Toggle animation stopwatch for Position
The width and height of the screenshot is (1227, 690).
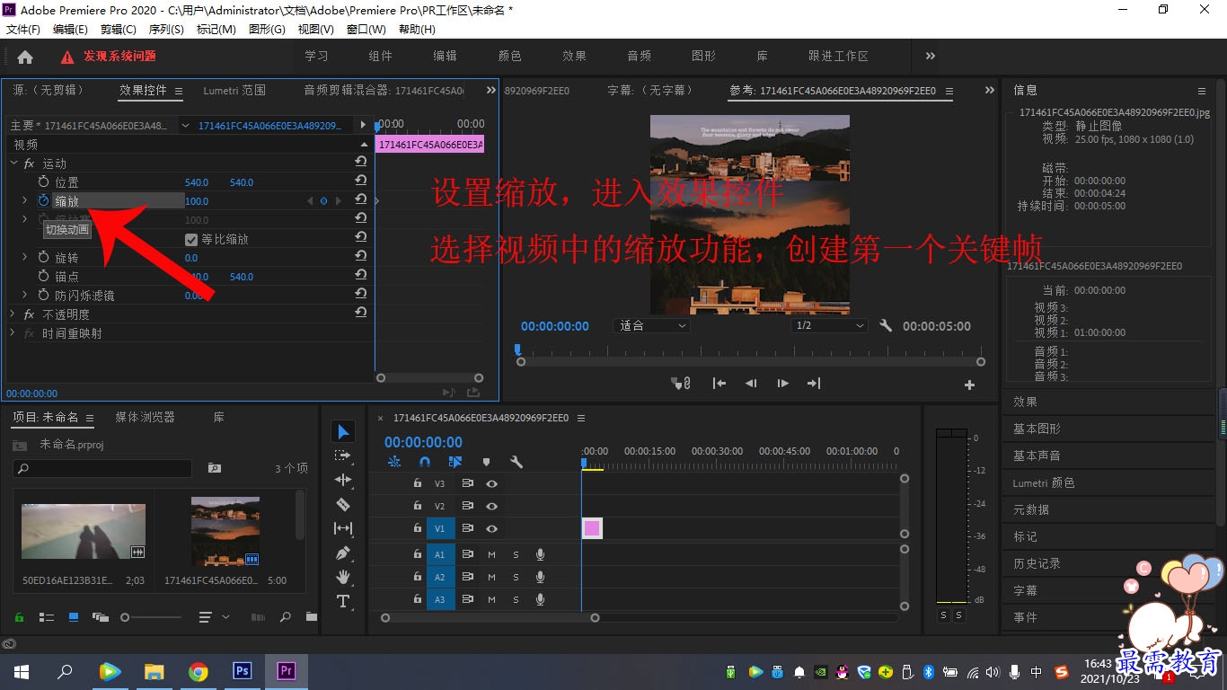43,182
